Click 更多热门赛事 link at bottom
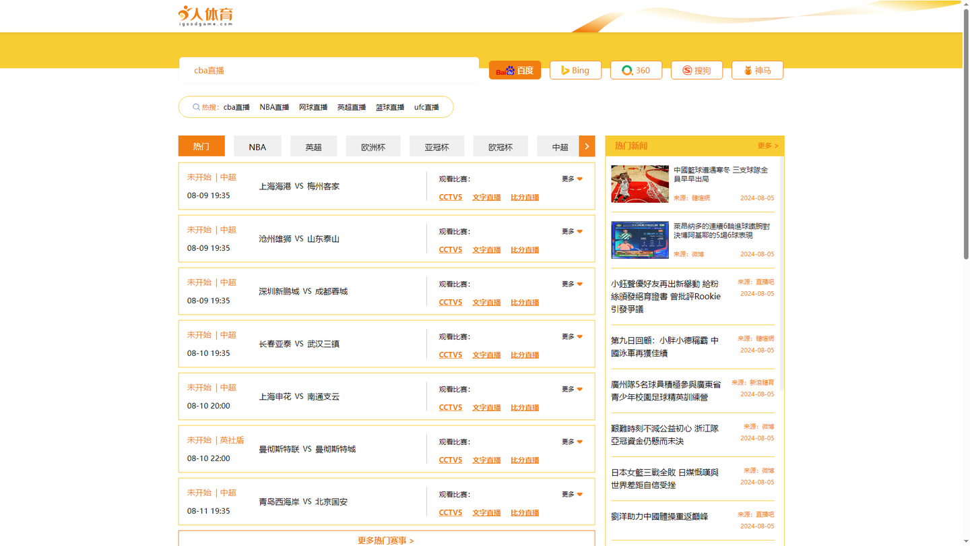 tap(386, 540)
